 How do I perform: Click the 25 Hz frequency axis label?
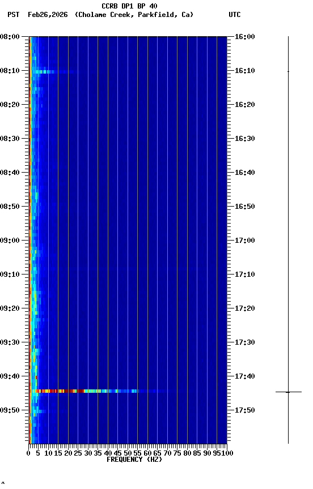[x=78, y=453]
